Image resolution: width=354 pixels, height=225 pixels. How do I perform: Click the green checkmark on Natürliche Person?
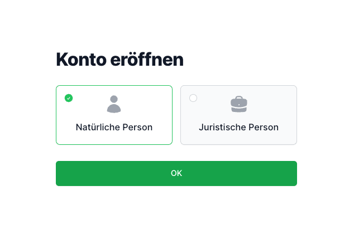69,98
